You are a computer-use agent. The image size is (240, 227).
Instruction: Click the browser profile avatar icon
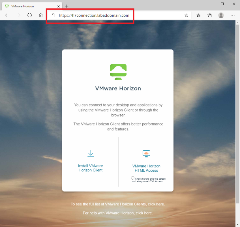click(221, 15)
